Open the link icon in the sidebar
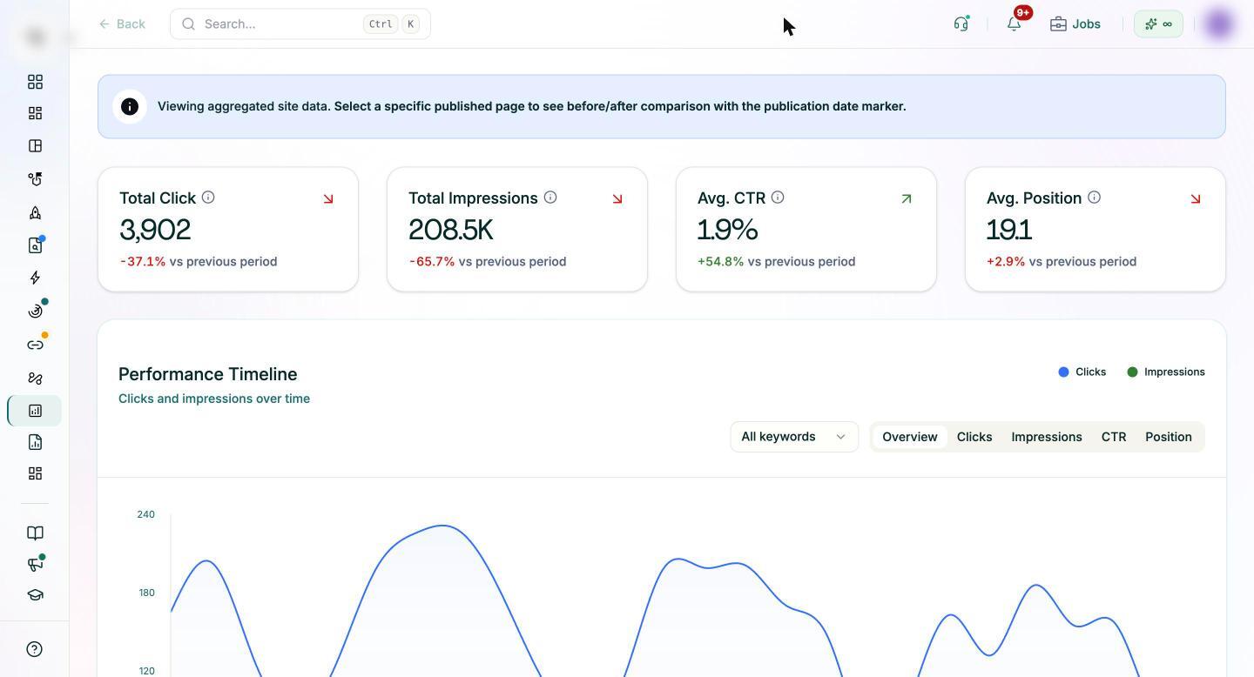Viewport: 1254px width, 677px height. (35, 345)
